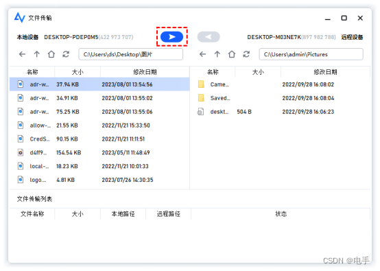Select the allow- file of 21.55 KB
This screenshot has height=271, width=380.
[x=99, y=126]
